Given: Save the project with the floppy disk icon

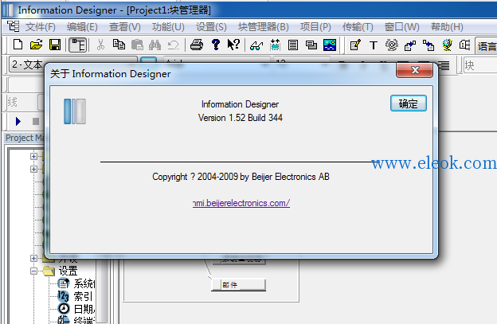Looking at the screenshot, I should (55, 45).
